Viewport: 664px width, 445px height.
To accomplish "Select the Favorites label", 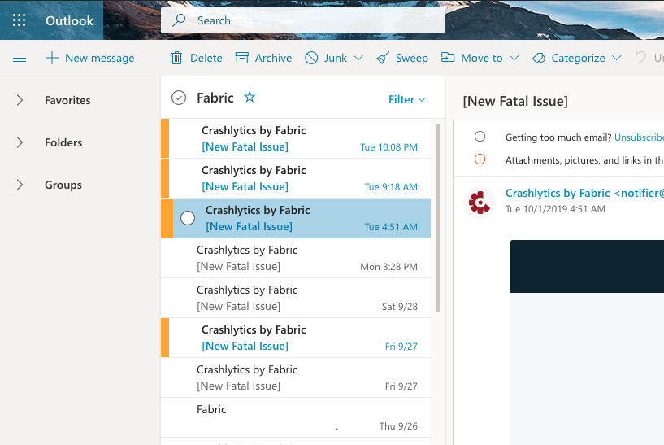I will (x=67, y=100).
